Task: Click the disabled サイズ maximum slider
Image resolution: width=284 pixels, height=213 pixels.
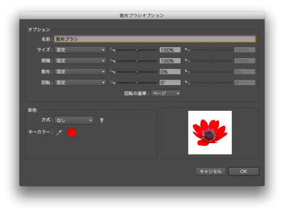Action: (211, 50)
